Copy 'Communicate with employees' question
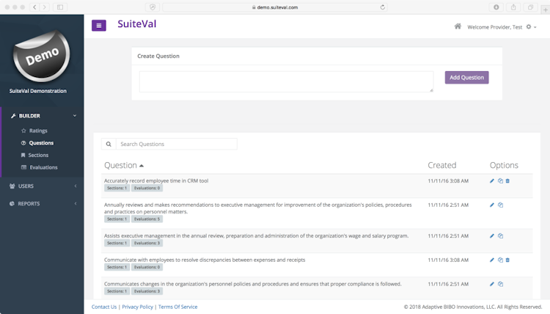The height and width of the screenshot is (314, 550). pos(500,260)
